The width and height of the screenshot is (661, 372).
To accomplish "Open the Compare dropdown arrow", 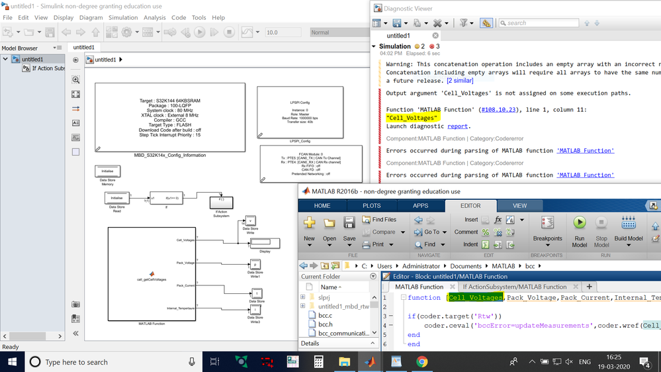I will pos(402,232).
